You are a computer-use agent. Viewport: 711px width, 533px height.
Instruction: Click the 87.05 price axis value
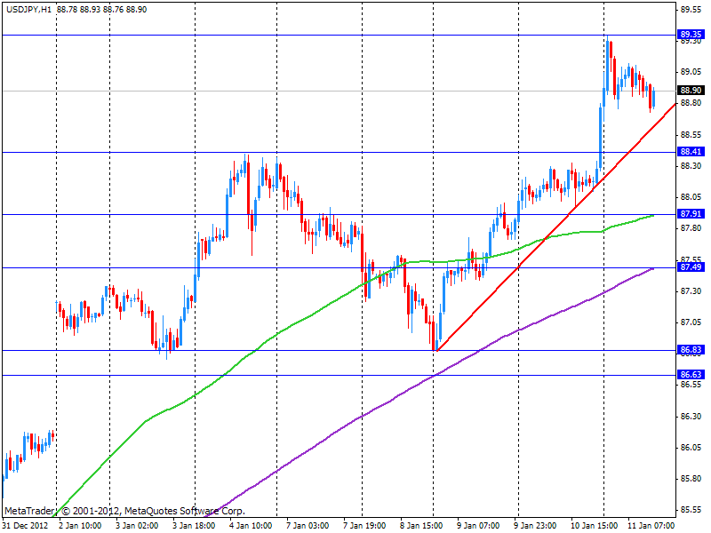tap(691, 322)
